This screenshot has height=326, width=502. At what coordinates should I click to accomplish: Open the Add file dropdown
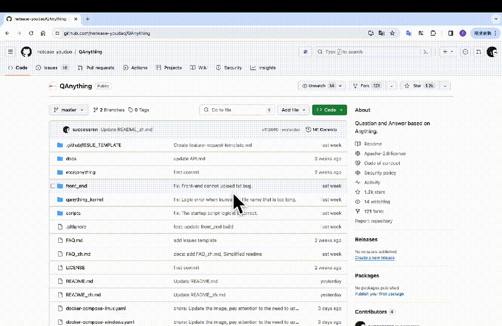click(294, 110)
